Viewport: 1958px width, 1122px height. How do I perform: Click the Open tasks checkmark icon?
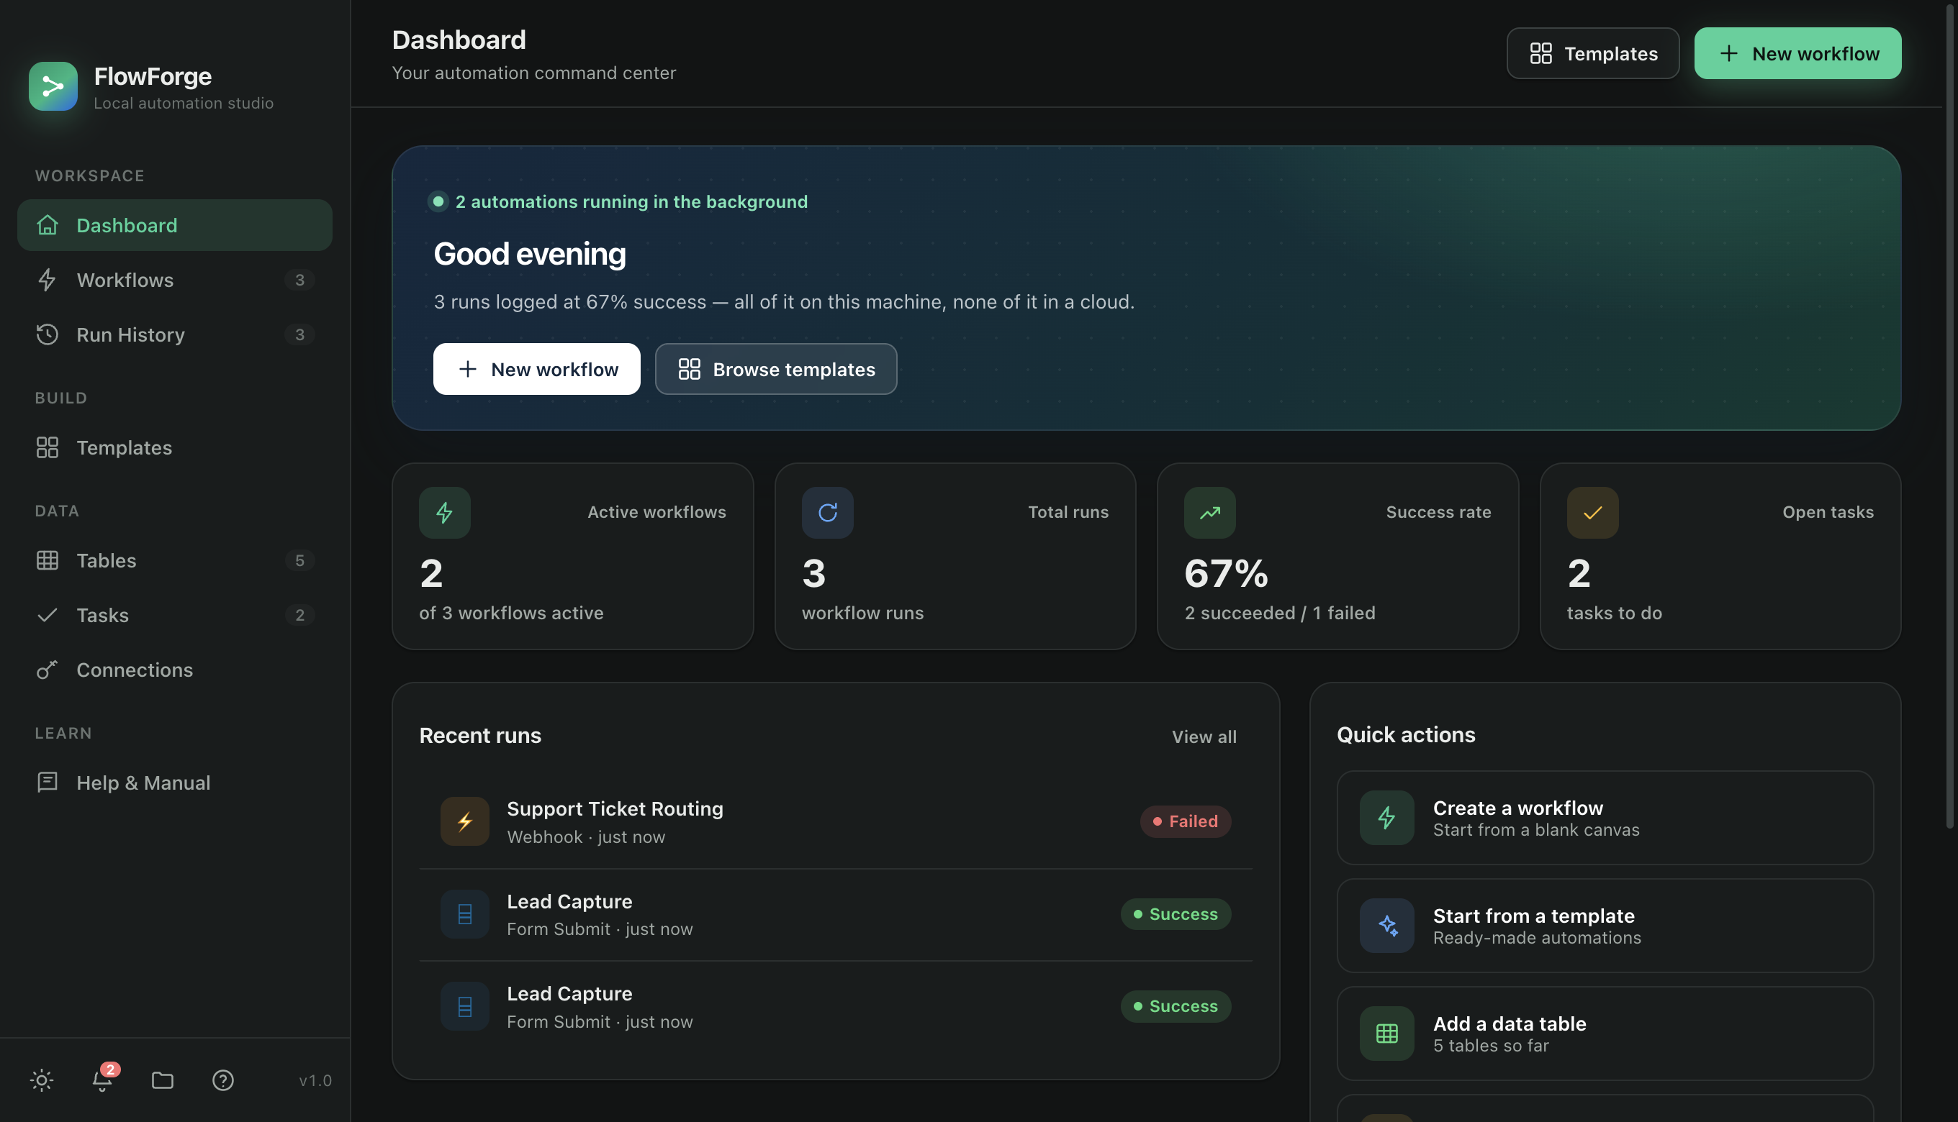(x=1592, y=512)
